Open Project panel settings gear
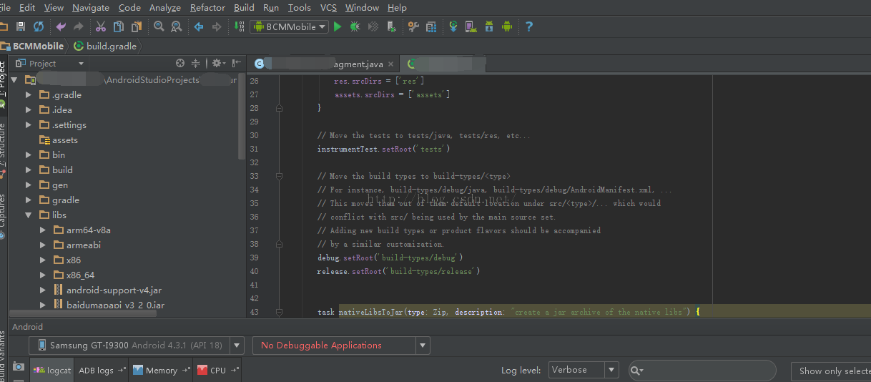The width and height of the screenshot is (871, 382). pyautogui.click(x=217, y=63)
